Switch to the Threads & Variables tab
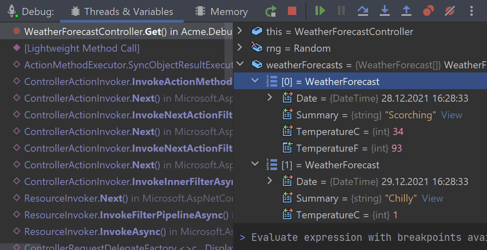The width and height of the screenshot is (487, 250). (122, 12)
